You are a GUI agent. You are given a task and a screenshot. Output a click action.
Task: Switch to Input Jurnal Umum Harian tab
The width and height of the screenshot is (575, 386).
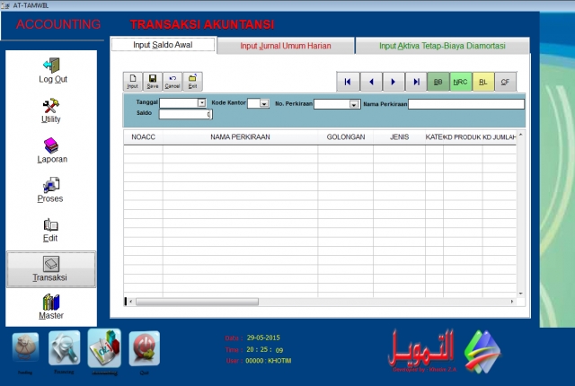tap(285, 46)
